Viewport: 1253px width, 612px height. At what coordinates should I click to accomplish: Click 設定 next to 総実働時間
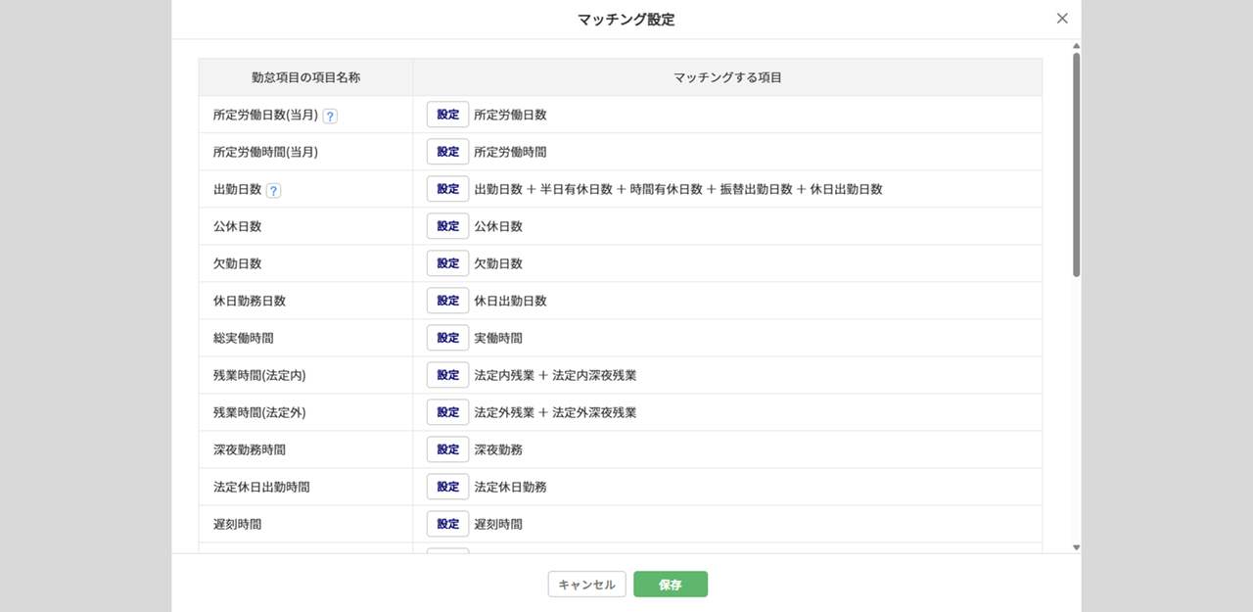(447, 338)
